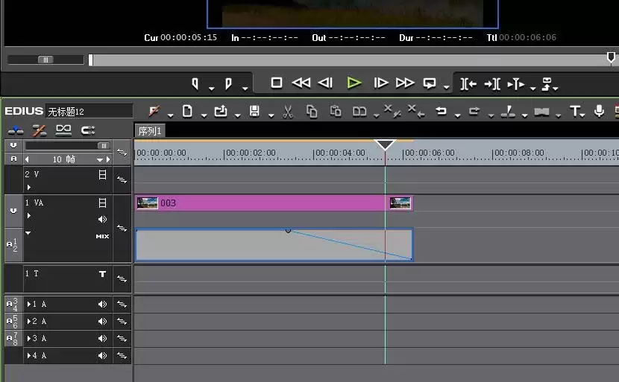Viewport: 619px width, 382px height.
Task: Click the green Play button
Action: [354, 83]
